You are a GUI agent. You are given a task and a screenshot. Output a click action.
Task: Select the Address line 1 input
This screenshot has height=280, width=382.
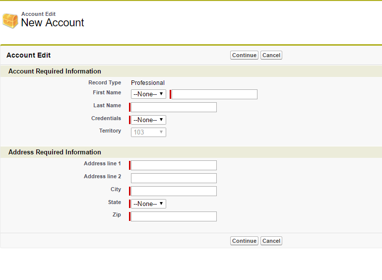[x=174, y=165]
